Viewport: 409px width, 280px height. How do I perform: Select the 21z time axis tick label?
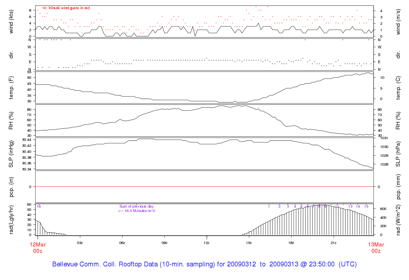[x=334, y=243]
